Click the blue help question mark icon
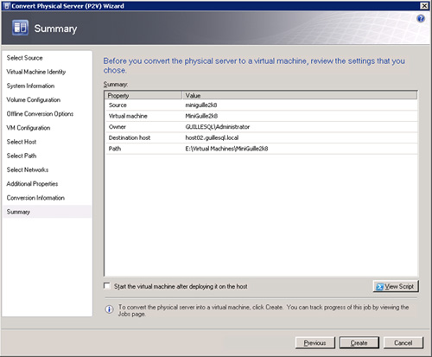 point(421,18)
